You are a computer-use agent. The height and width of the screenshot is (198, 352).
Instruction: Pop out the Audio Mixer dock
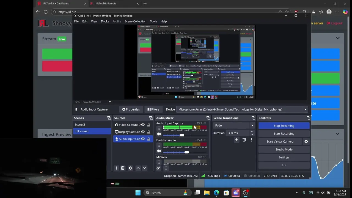click(208, 118)
